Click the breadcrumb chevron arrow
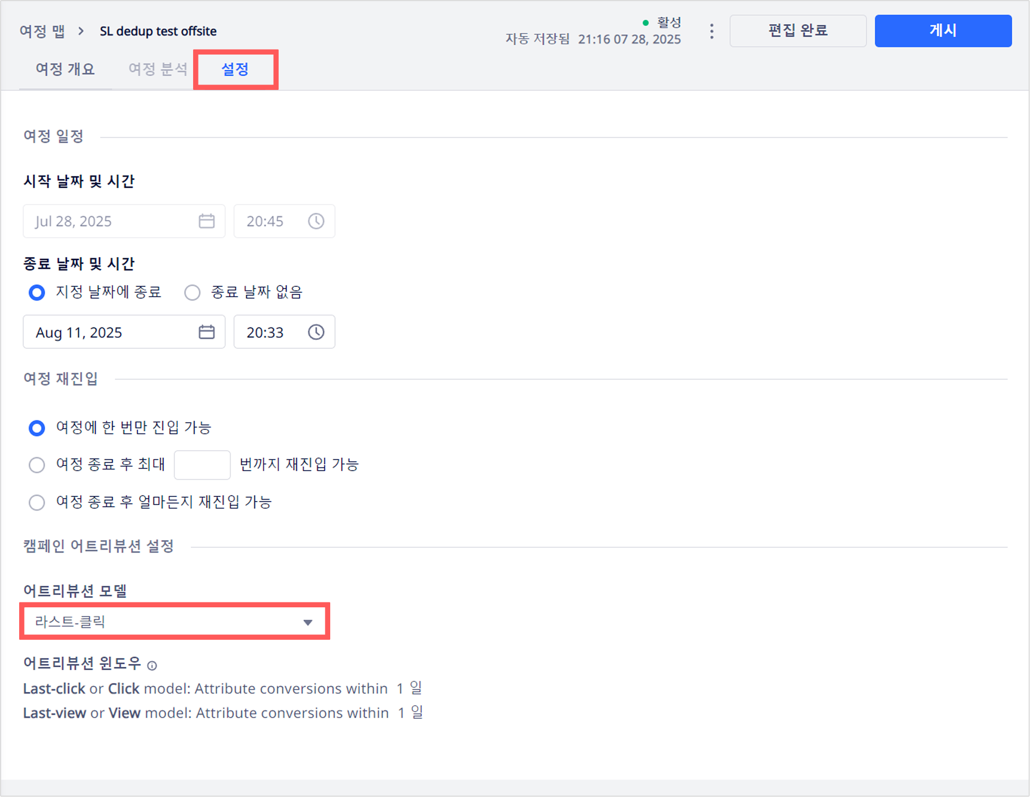 pyautogui.click(x=81, y=31)
